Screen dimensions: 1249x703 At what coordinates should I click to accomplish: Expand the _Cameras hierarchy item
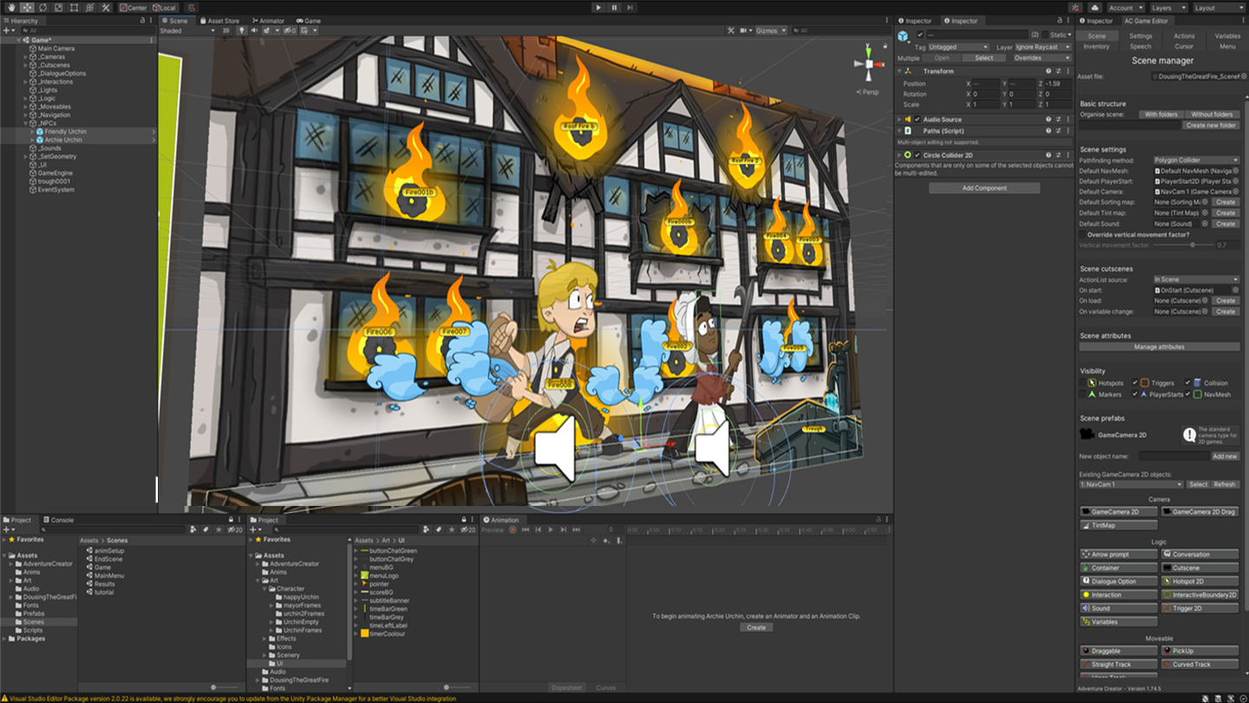pyautogui.click(x=26, y=57)
